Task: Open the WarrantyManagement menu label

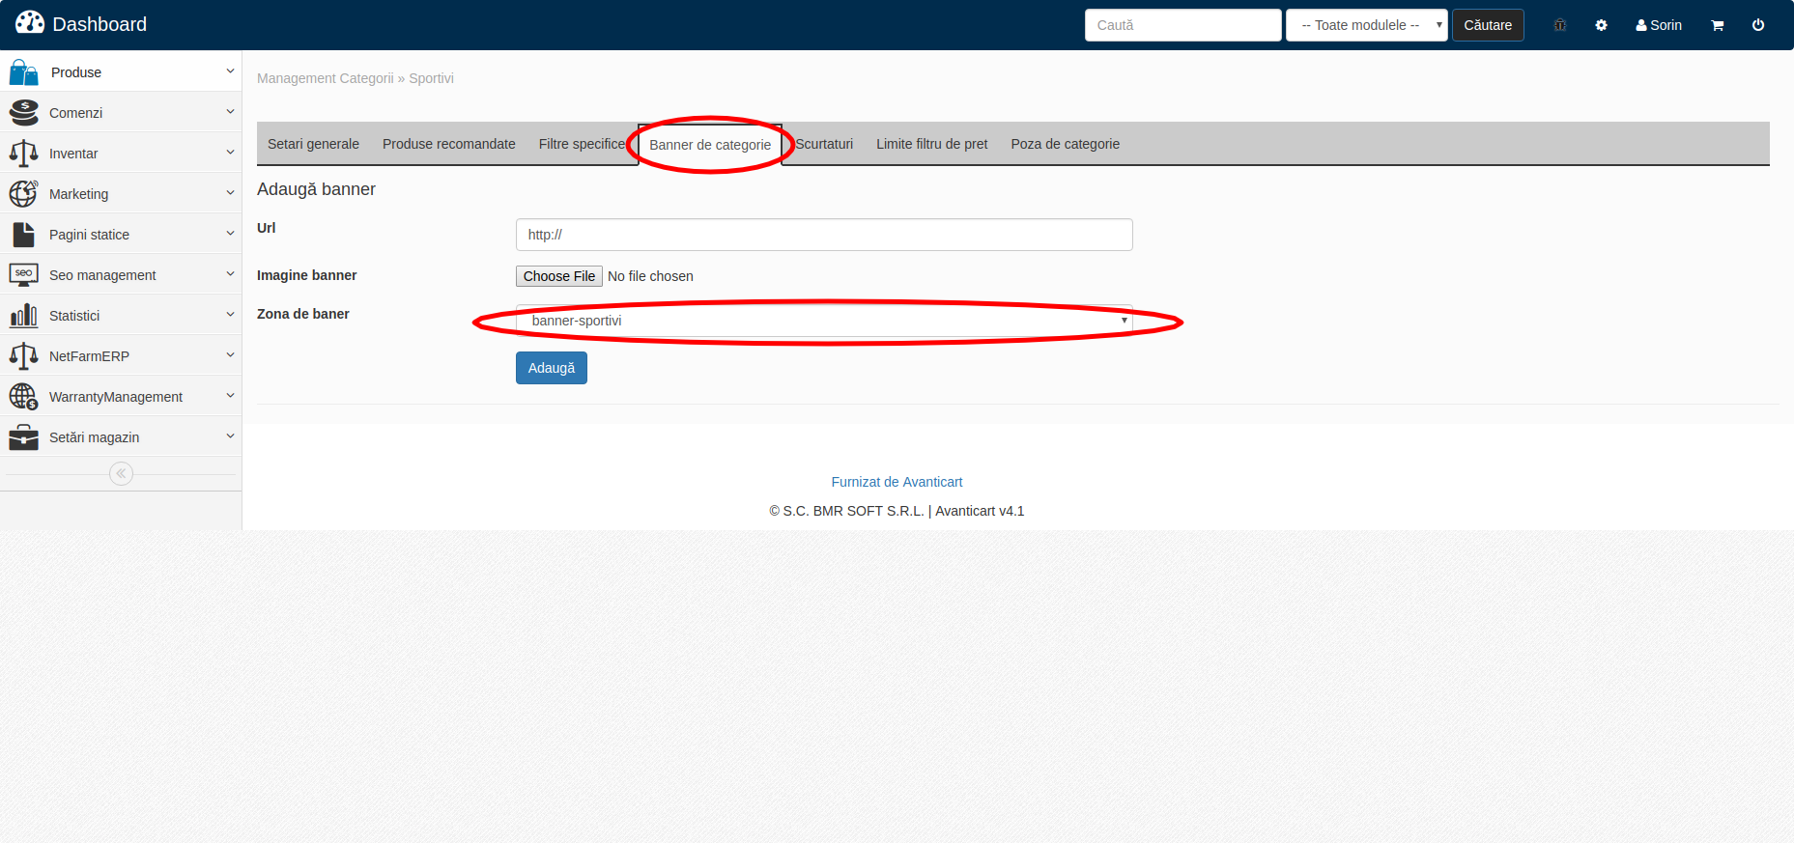Action: click(x=116, y=397)
